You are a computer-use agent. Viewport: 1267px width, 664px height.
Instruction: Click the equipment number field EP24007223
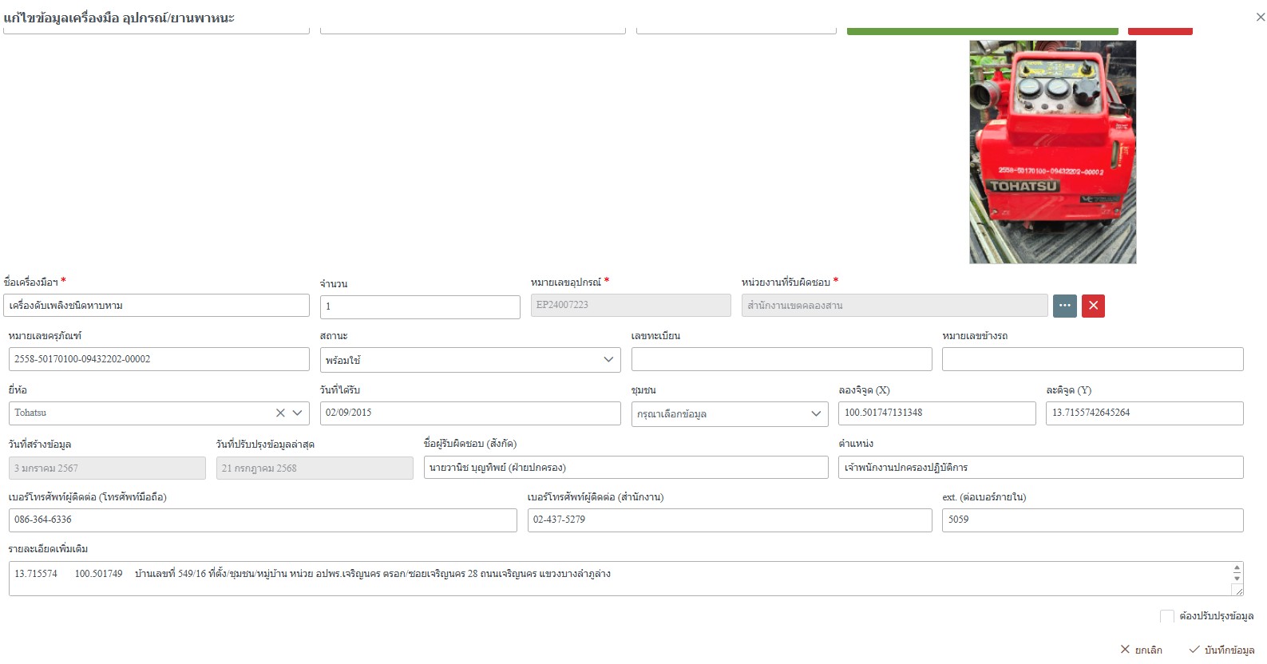click(x=631, y=305)
